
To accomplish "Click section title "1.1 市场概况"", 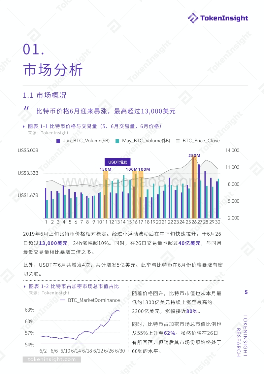I will point(45,95).
